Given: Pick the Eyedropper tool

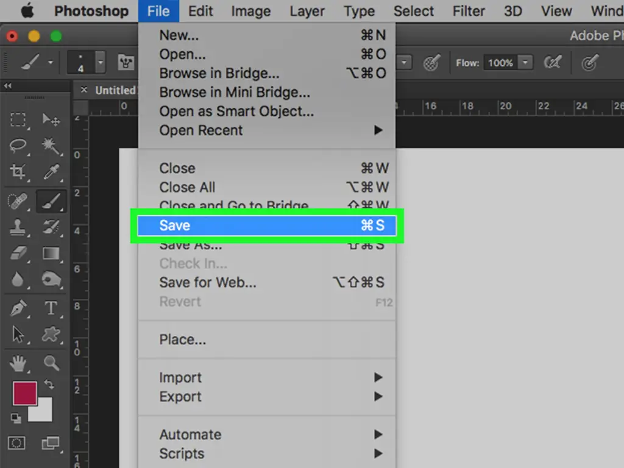Looking at the screenshot, I should pos(51,172).
